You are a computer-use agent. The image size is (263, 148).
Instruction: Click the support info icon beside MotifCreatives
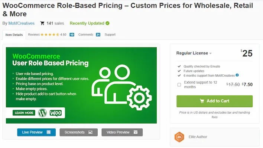point(237,75)
